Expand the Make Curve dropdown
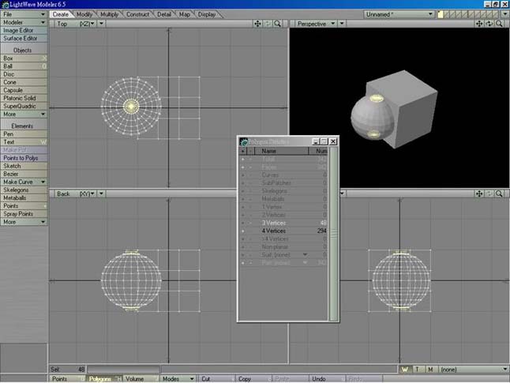 24,182
